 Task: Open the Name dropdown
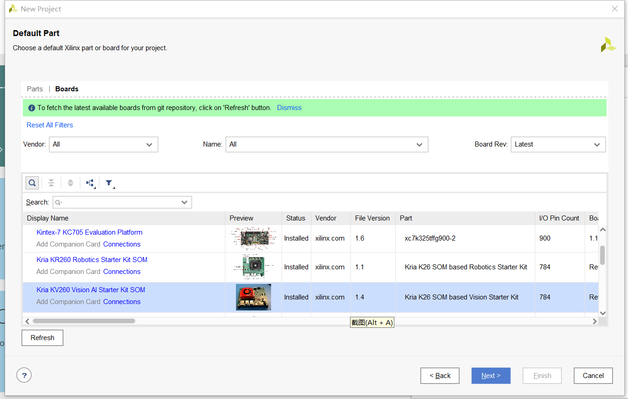327,144
